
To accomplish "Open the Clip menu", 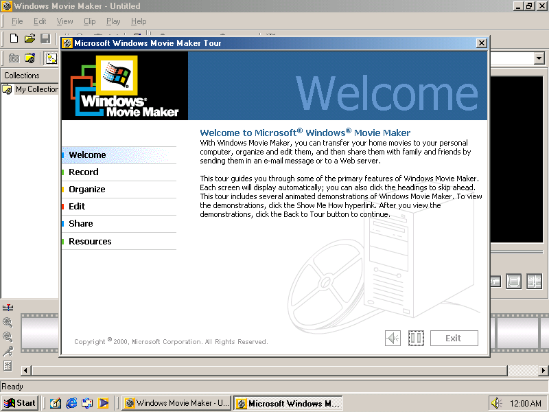I will [x=90, y=21].
